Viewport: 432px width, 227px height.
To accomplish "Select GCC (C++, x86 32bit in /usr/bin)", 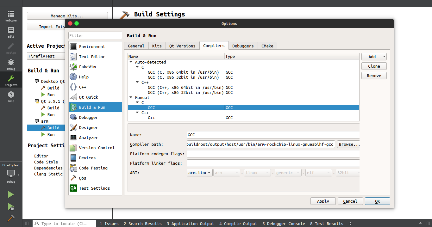I will click(x=186, y=93).
